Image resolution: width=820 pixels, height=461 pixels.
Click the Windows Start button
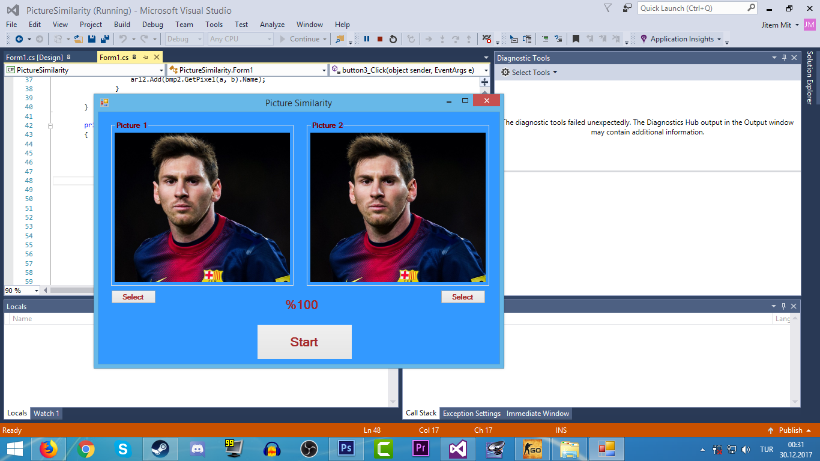[14, 449]
